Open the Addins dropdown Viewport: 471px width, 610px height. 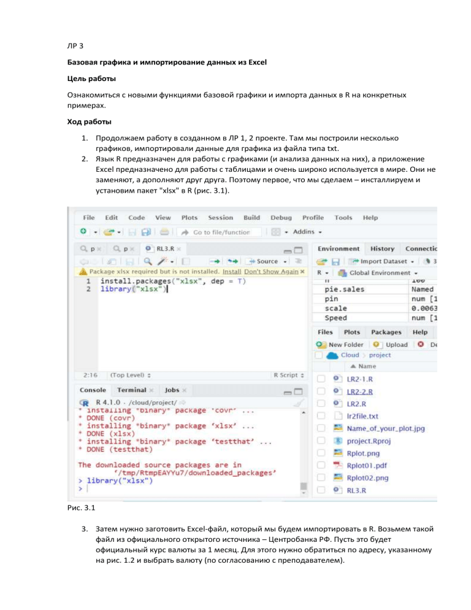(x=307, y=232)
